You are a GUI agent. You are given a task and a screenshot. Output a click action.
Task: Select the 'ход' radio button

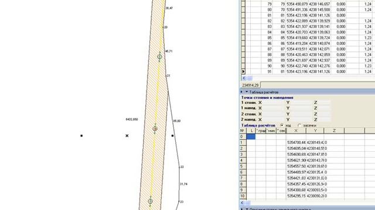pyautogui.click(x=282, y=125)
